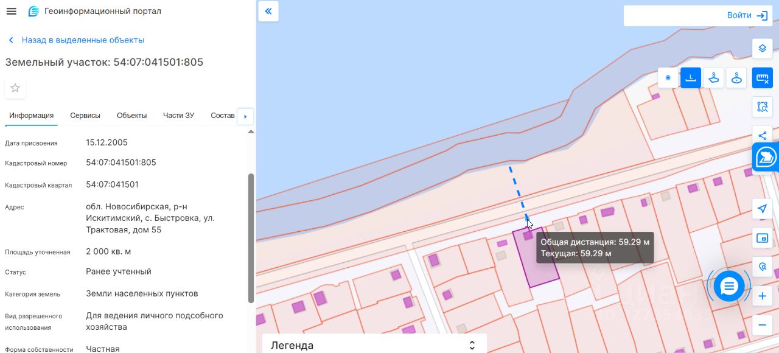Add land plot to favorites star

(x=15, y=88)
